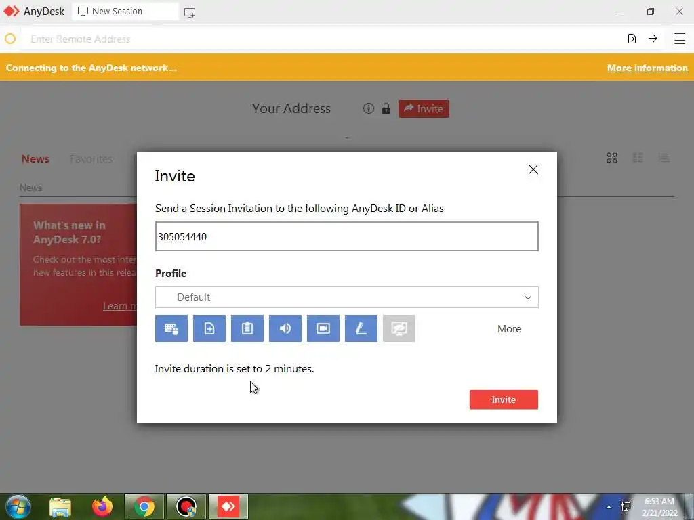Screen dimensions: 694x520
Task: Open the hamburger main menu
Action: [x=680, y=39]
